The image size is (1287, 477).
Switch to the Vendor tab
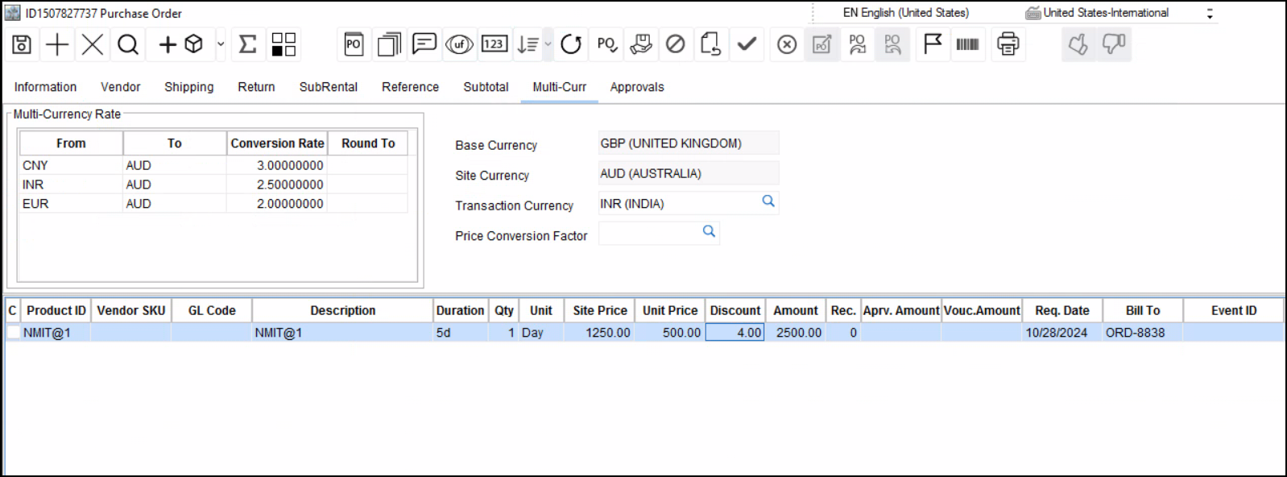click(120, 87)
